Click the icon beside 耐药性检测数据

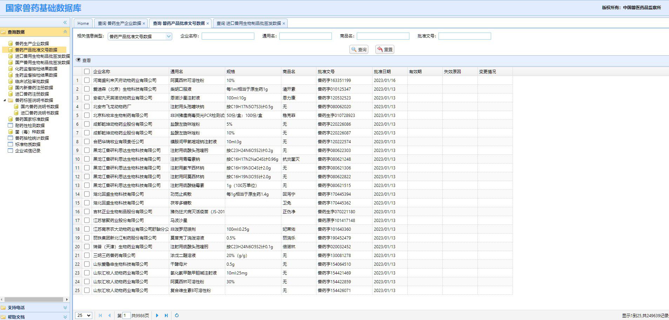(11, 125)
